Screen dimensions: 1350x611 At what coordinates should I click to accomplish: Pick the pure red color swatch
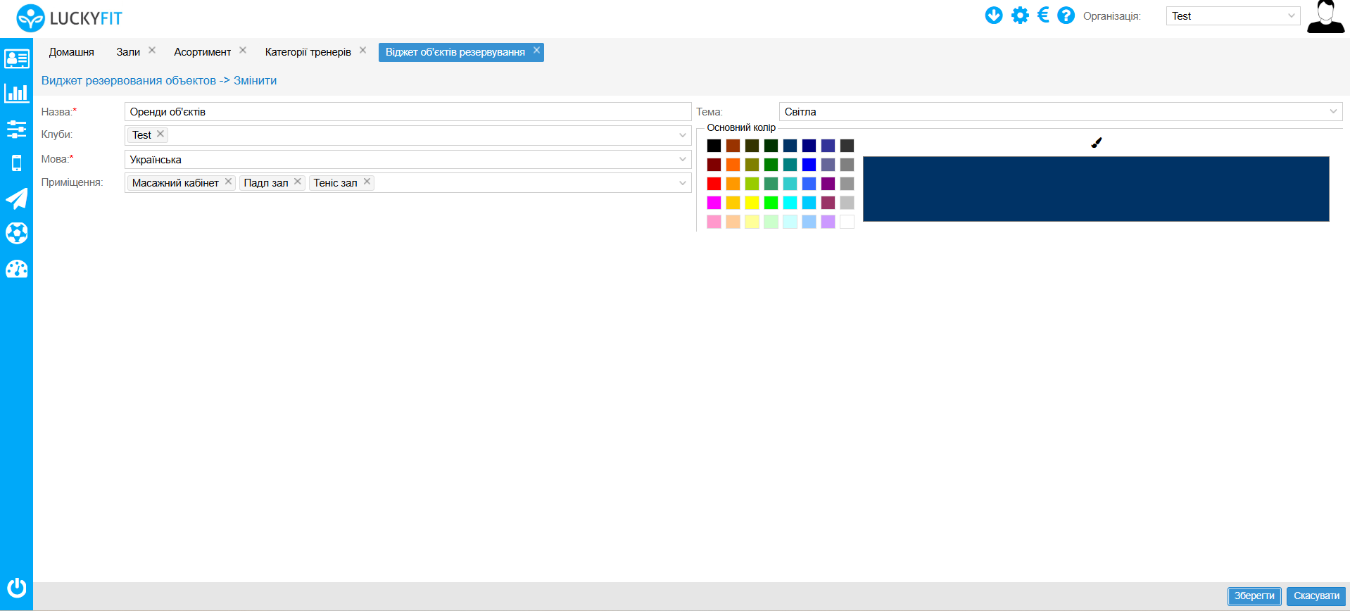(714, 184)
